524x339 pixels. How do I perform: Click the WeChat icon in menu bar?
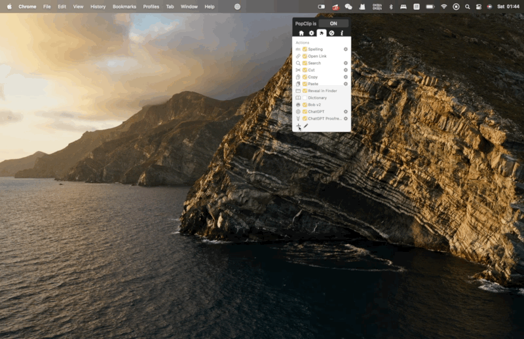coord(348,7)
